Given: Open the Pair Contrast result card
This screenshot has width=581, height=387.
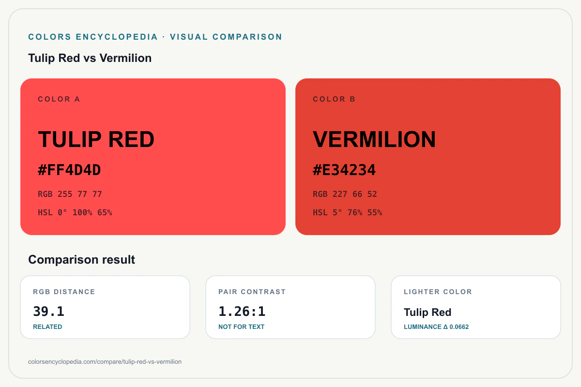Looking at the screenshot, I should 290,307.
